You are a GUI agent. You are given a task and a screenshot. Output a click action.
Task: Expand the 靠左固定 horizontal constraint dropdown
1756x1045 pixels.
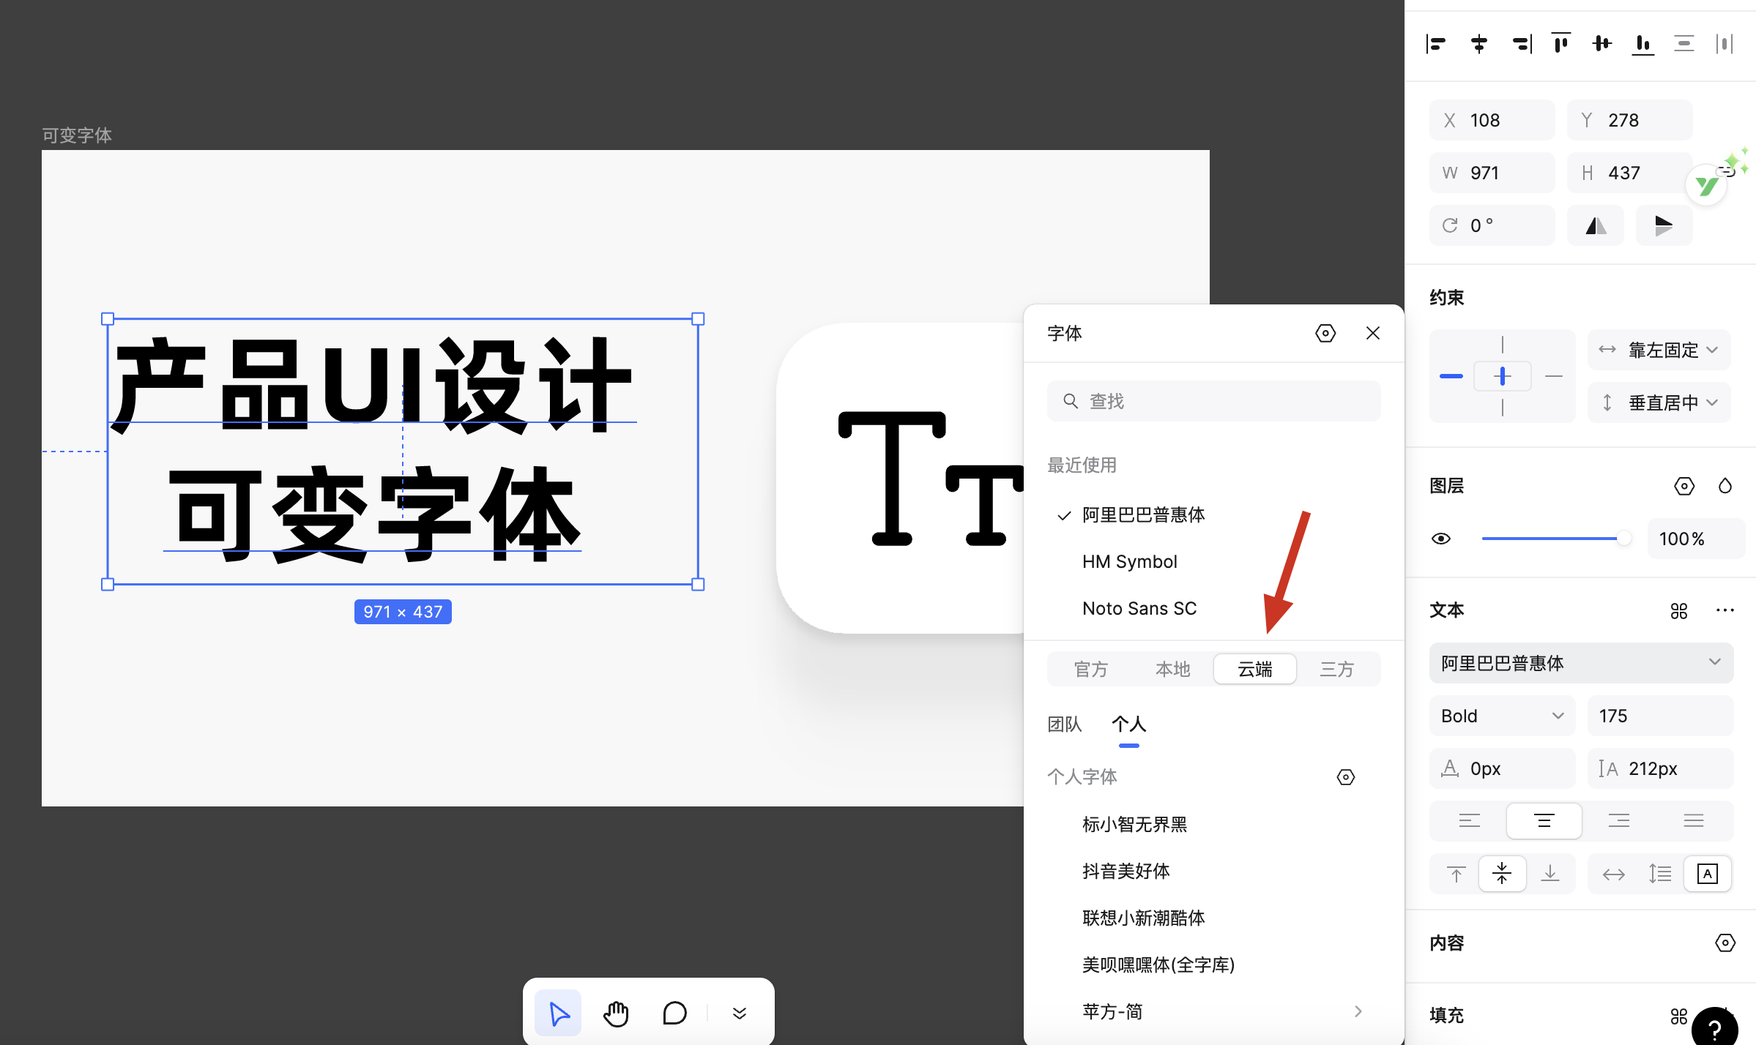[x=1659, y=350]
